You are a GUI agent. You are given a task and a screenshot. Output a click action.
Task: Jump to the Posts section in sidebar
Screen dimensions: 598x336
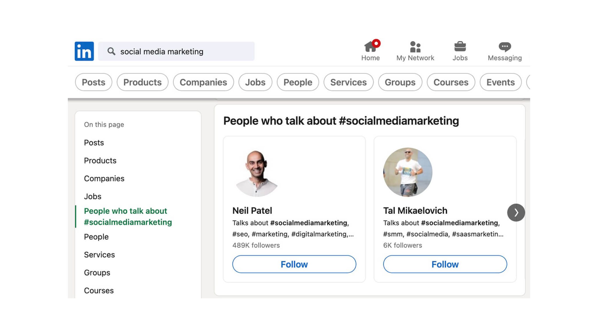[94, 143]
